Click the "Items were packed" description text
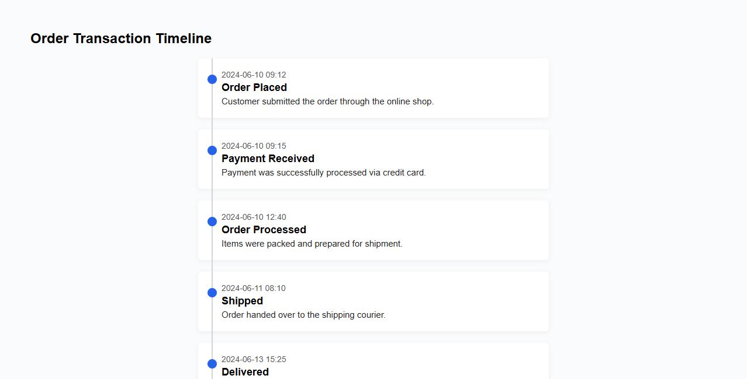Image resolution: width=747 pixels, height=379 pixels. coord(312,244)
